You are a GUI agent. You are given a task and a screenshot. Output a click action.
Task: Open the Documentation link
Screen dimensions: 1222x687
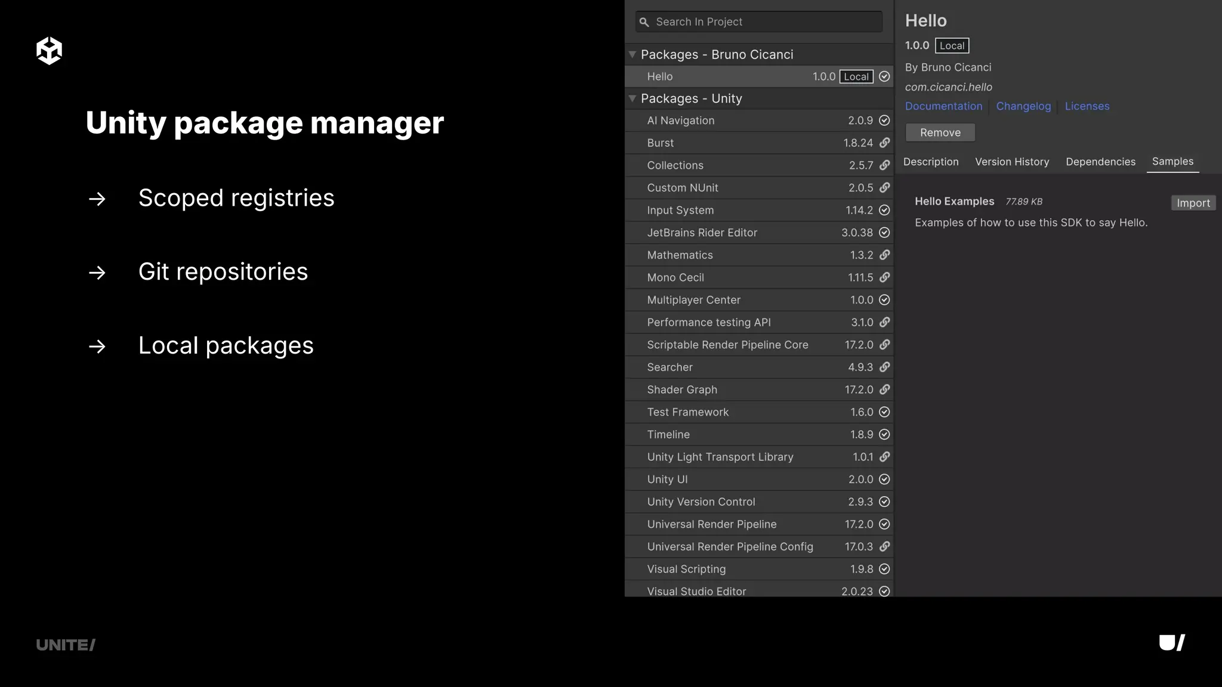[x=943, y=106]
